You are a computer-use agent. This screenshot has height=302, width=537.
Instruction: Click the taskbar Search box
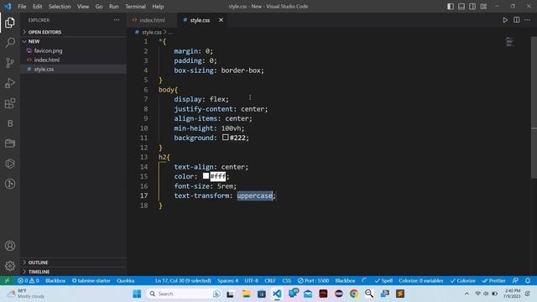[x=184, y=294]
